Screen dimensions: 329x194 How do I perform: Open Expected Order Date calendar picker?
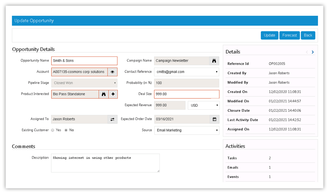coord(214,119)
